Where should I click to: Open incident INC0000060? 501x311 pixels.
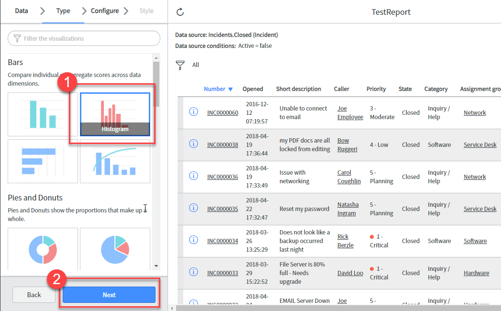click(x=223, y=113)
